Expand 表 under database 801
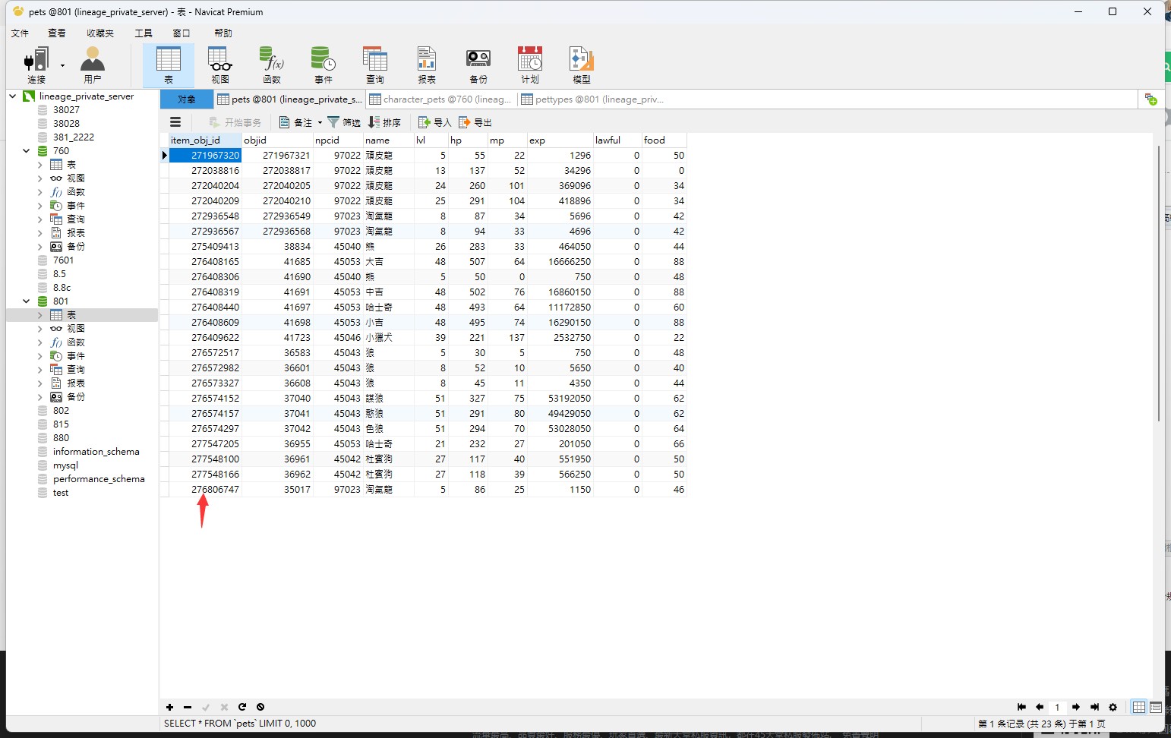Image resolution: width=1171 pixels, height=738 pixels. point(40,315)
